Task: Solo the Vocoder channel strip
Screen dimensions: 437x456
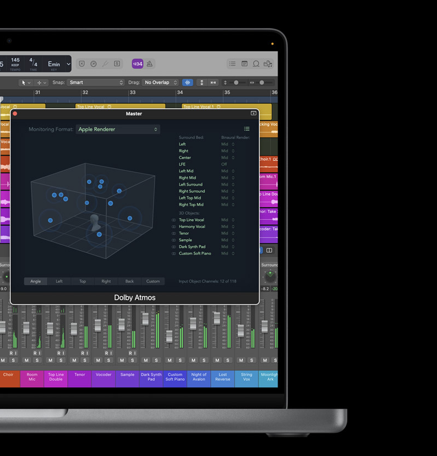Action: pos(108,360)
